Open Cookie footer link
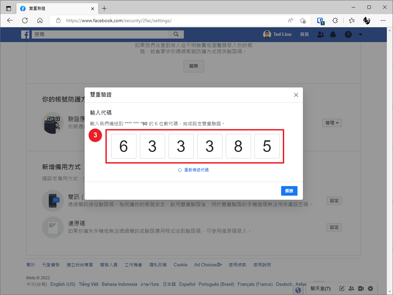 point(180,265)
